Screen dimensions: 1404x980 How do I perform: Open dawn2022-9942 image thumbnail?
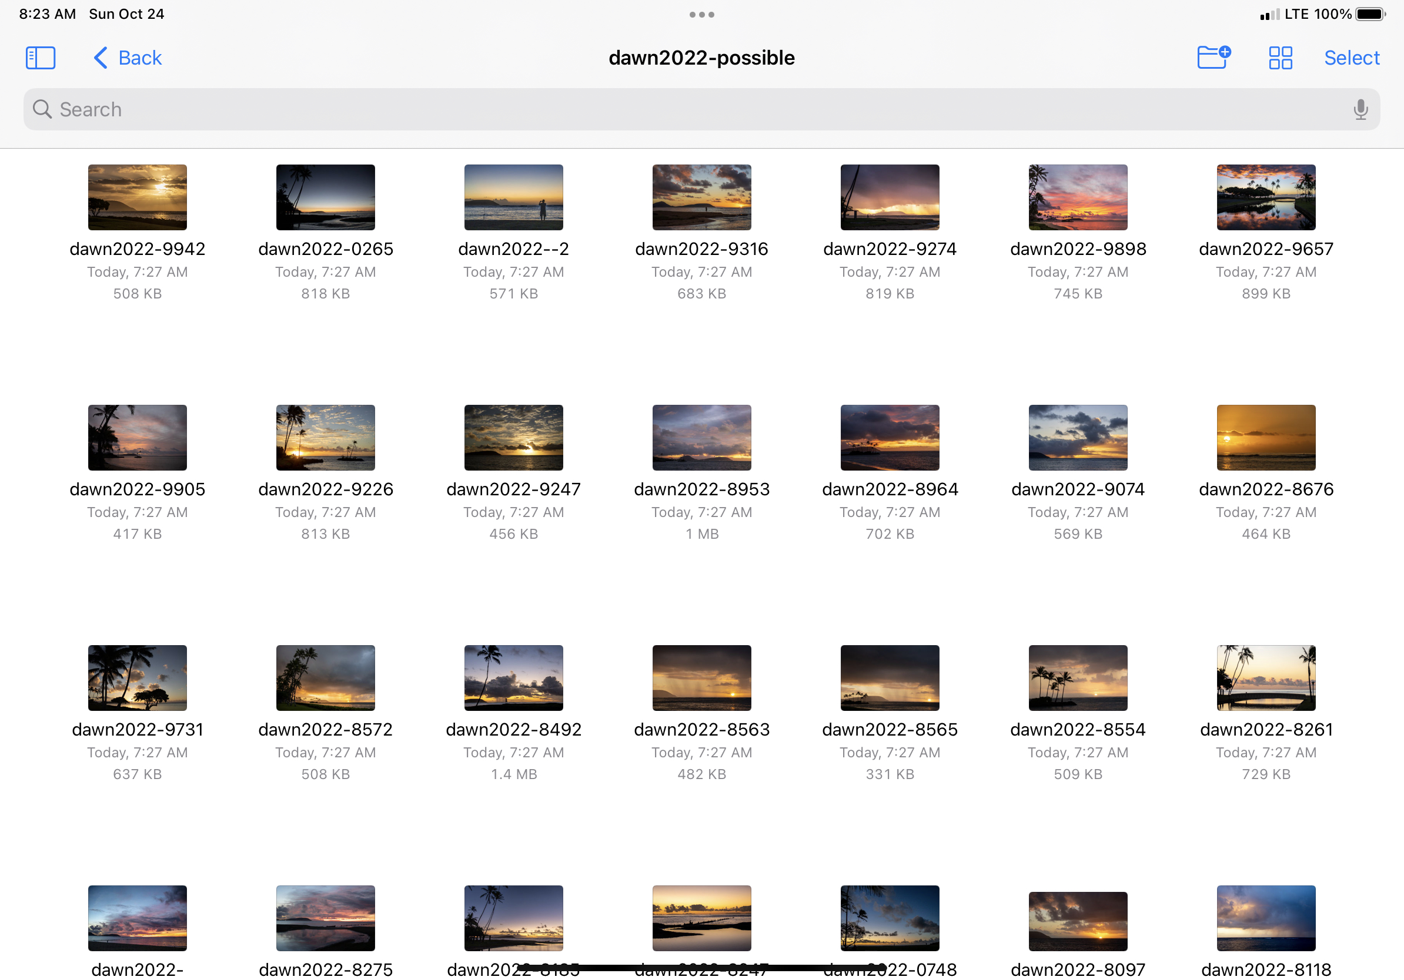137,197
